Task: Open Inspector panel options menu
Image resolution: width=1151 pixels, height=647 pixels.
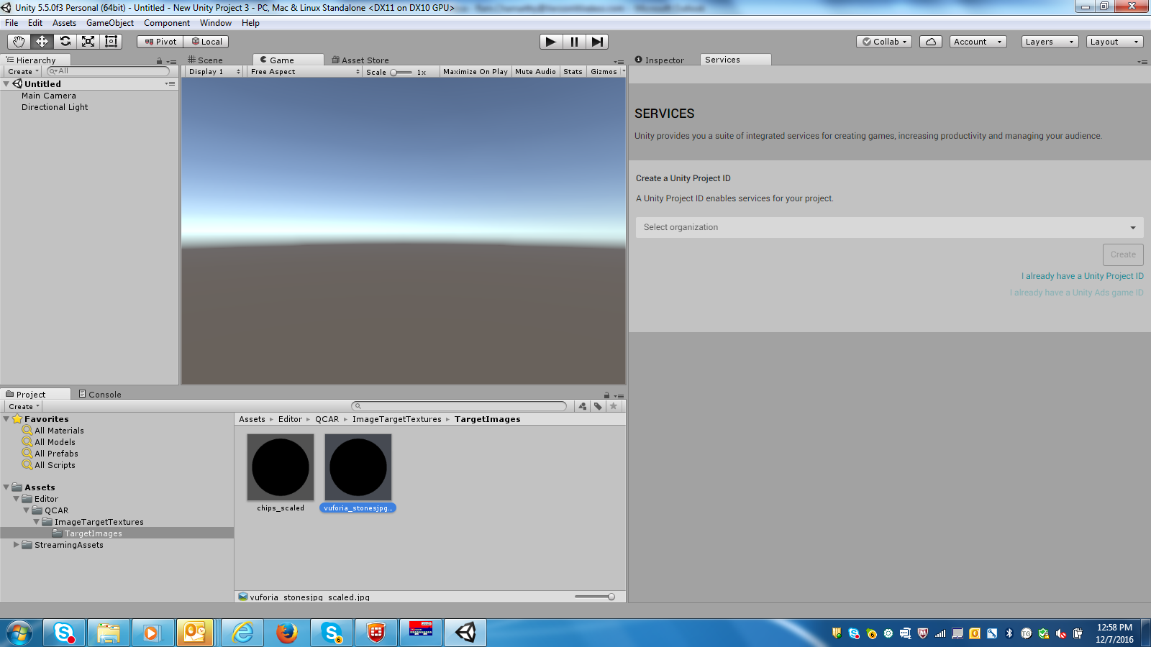Action: 1142,62
